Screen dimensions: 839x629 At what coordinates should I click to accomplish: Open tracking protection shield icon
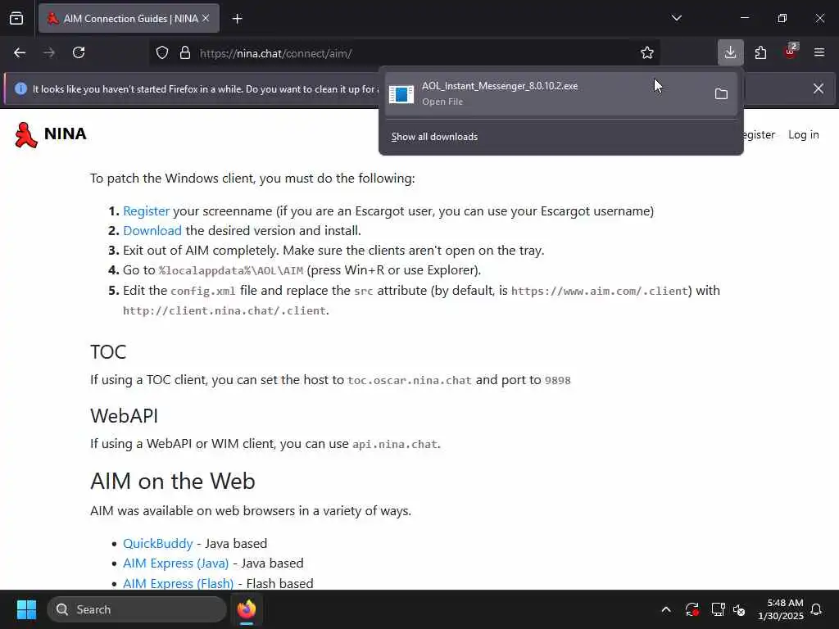pos(162,53)
